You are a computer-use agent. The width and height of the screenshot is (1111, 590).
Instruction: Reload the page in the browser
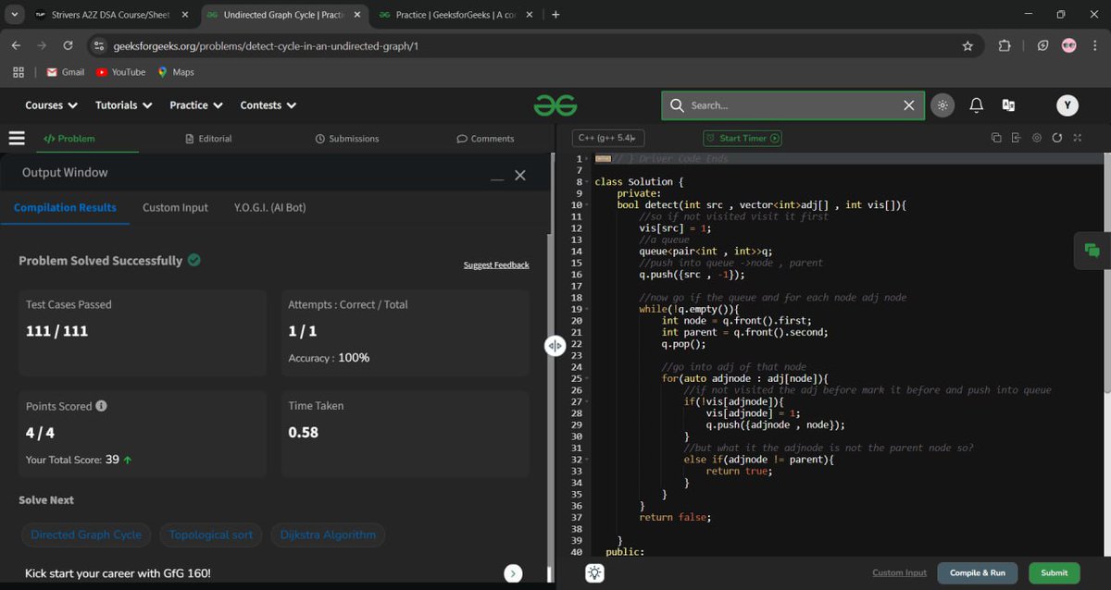pyautogui.click(x=68, y=45)
